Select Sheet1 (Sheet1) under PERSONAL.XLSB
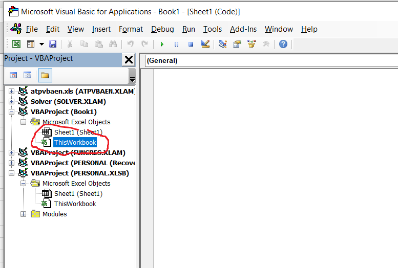The height and width of the screenshot is (268, 398). click(x=78, y=194)
